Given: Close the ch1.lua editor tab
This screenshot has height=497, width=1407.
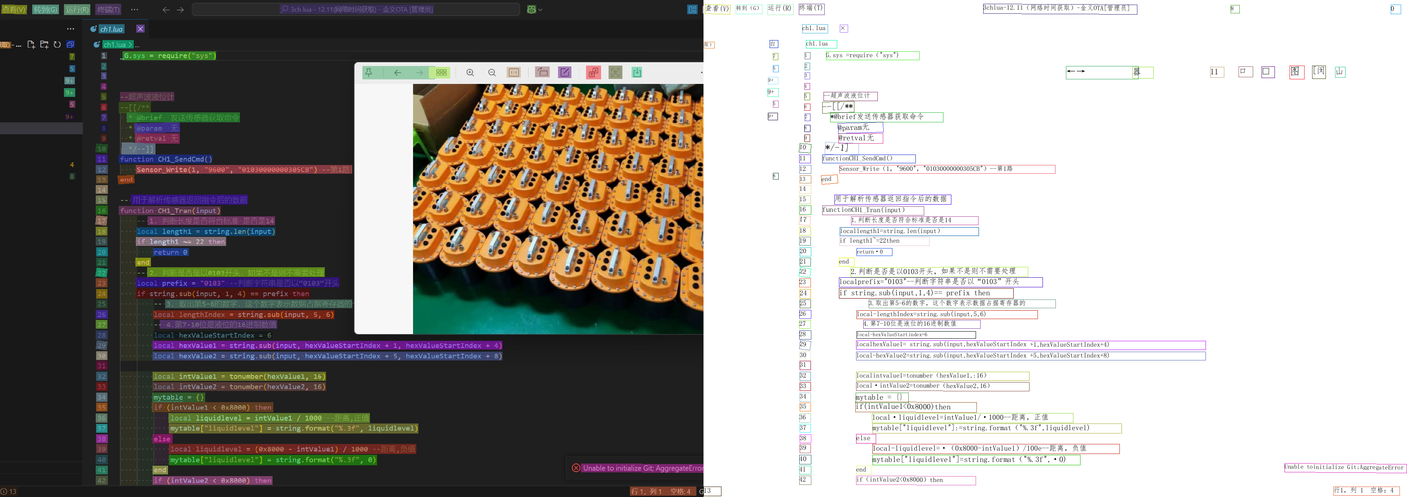Looking at the screenshot, I should point(140,29).
